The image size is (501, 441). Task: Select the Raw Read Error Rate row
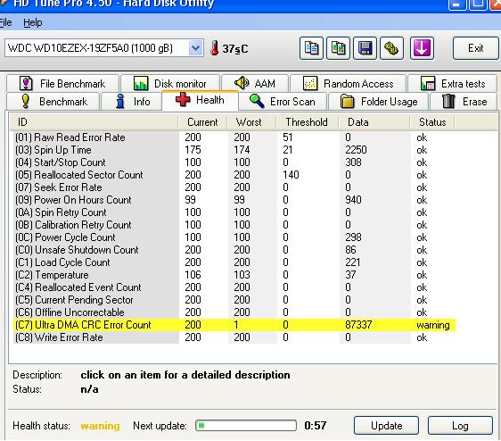234,137
